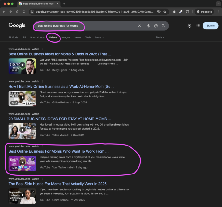Open the Incognito profile button
This screenshot has height=207, width=222.
[x=204, y=12]
